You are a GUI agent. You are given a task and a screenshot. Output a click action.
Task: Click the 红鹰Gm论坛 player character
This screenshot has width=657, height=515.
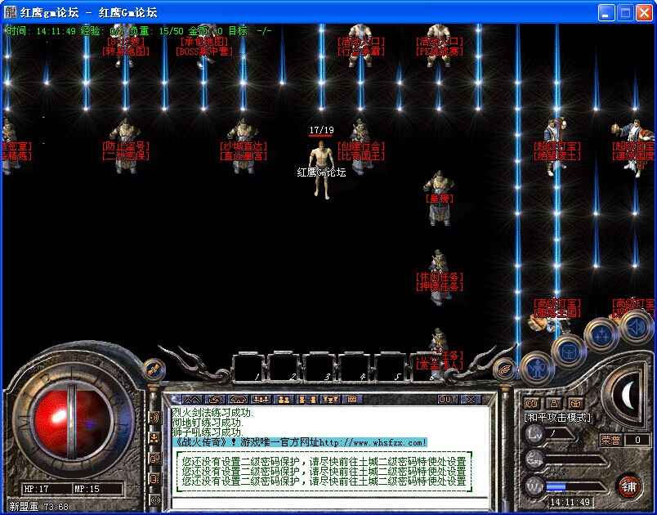coord(321,170)
